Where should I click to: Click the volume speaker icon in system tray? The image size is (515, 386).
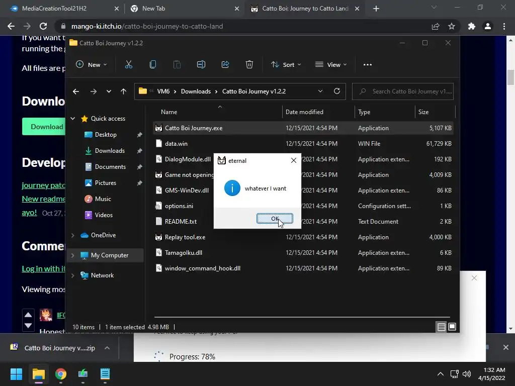[466, 374]
